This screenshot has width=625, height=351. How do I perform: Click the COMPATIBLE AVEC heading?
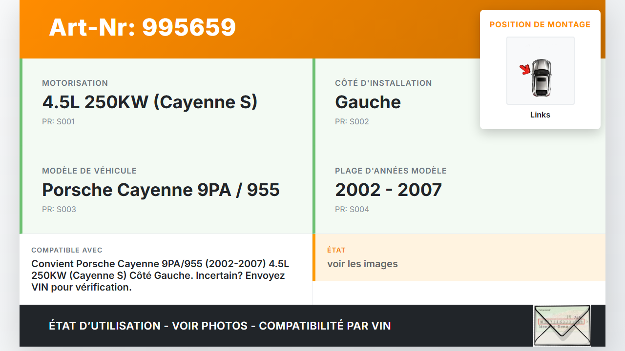click(67, 250)
